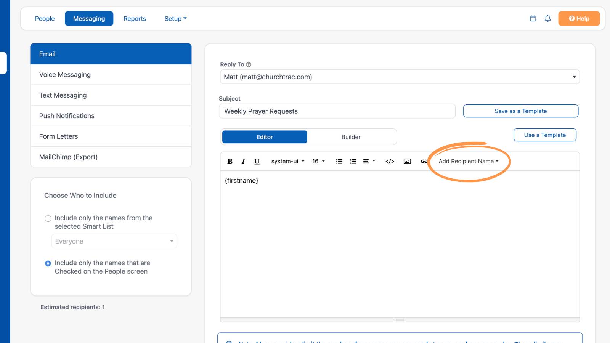Screen dimensions: 610x343
Task: Open the font size 16 dropdown
Action: click(318, 161)
